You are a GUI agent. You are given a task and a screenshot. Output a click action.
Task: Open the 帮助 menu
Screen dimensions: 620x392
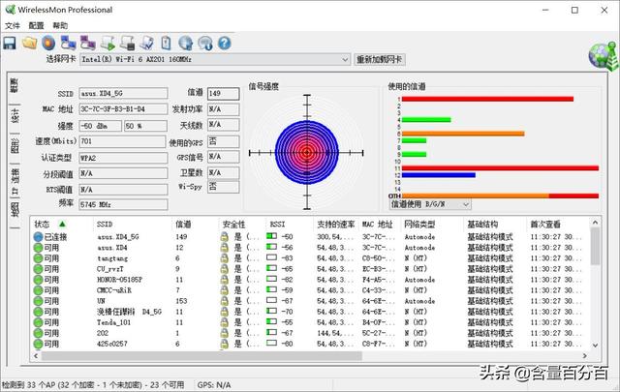point(60,26)
